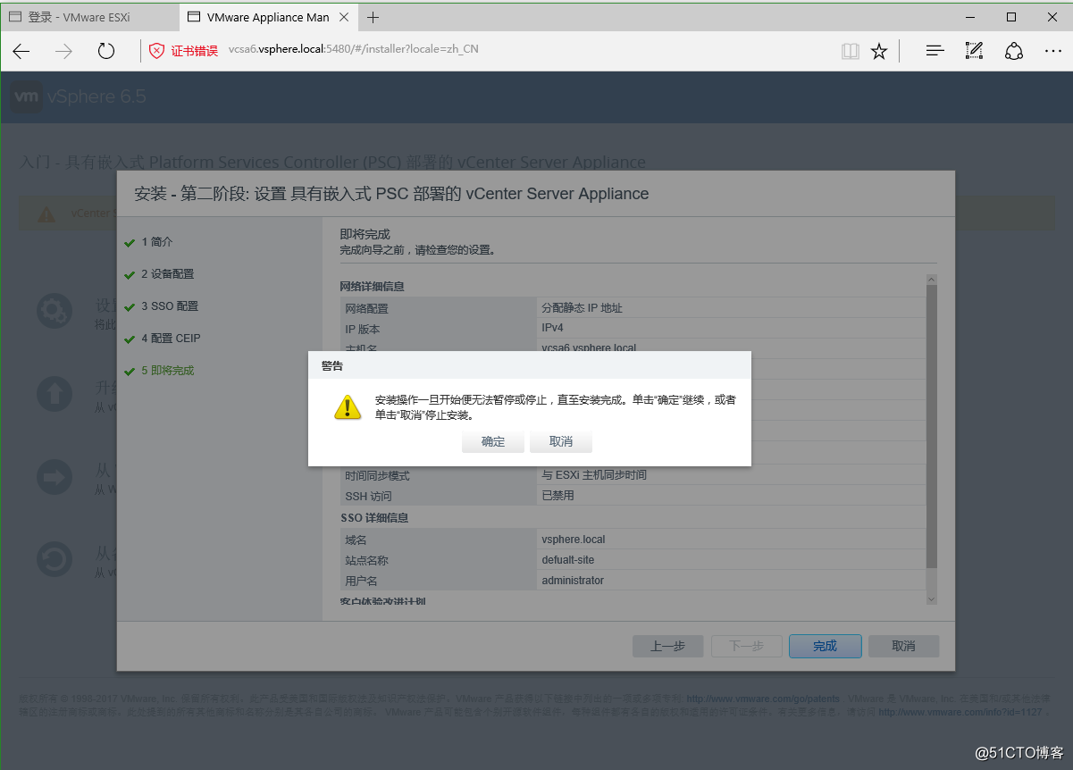Click the 网络详细信息 section heading
Screen dimensions: 1073x770
(372, 287)
